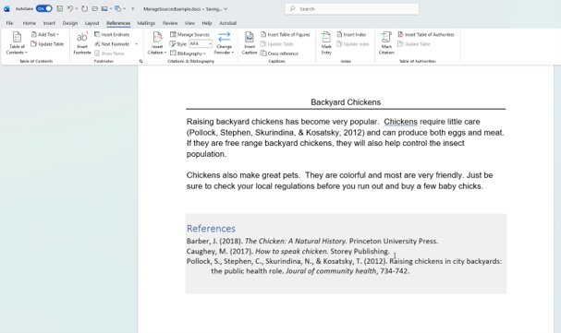
Task: Toggle the AutoSave switch
Action: [44, 8]
